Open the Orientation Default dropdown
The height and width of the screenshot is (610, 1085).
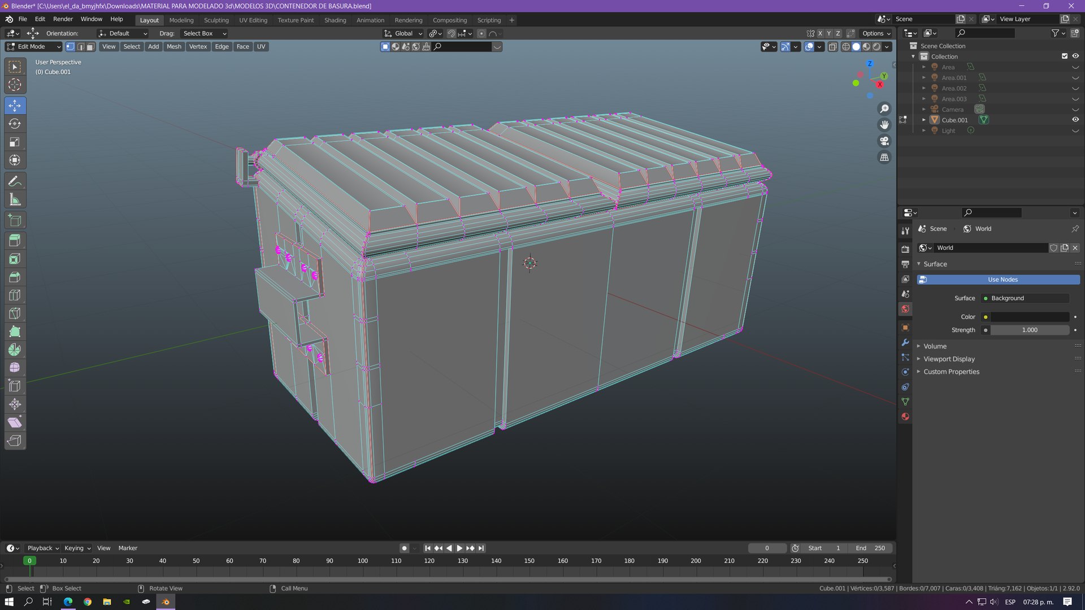click(123, 33)
